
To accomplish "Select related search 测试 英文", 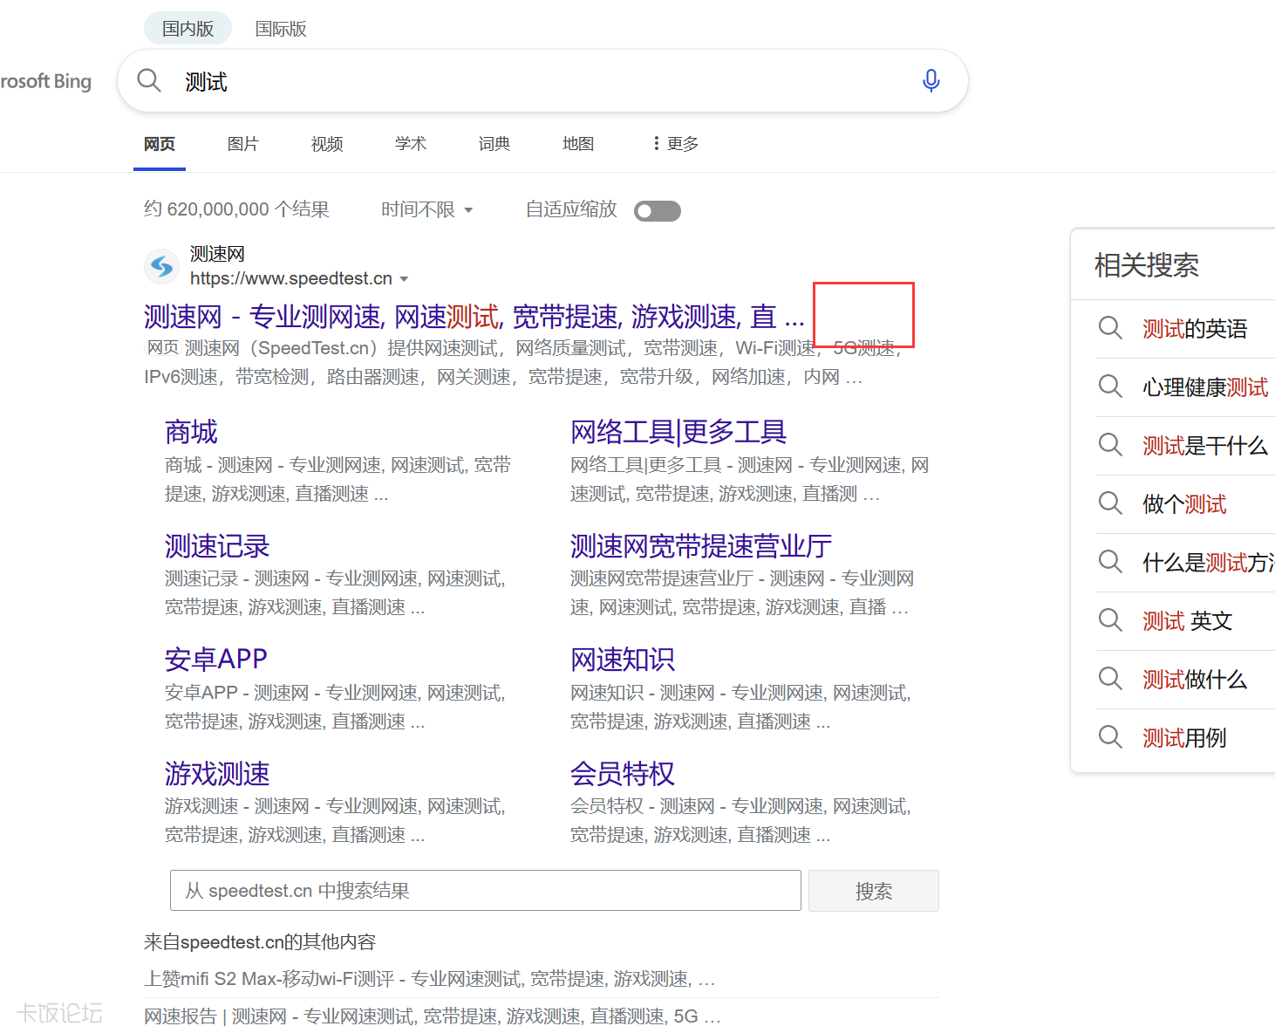I will (x=1188, y=621).
